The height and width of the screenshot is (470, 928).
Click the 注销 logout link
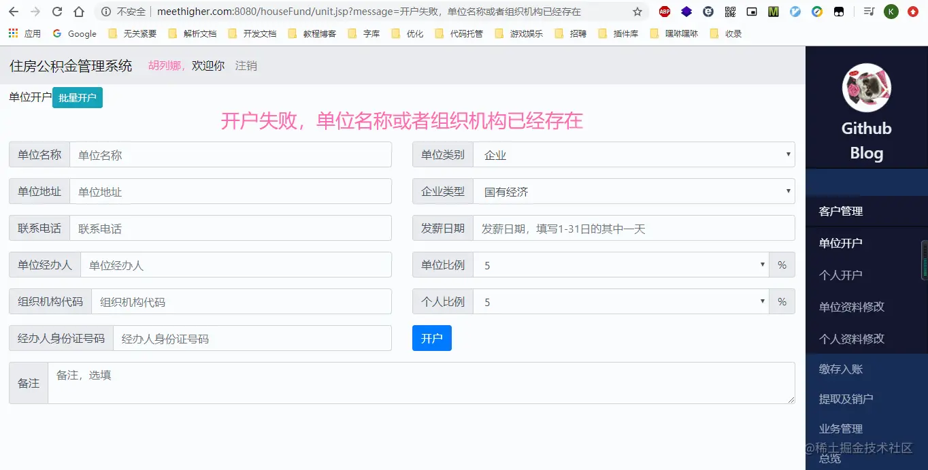[246, 66]
